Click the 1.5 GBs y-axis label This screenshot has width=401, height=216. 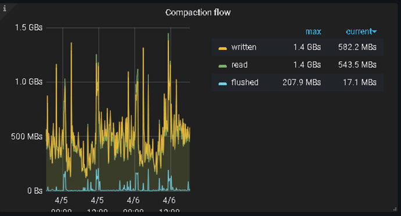pyautogui.click(x=28, y=28)
